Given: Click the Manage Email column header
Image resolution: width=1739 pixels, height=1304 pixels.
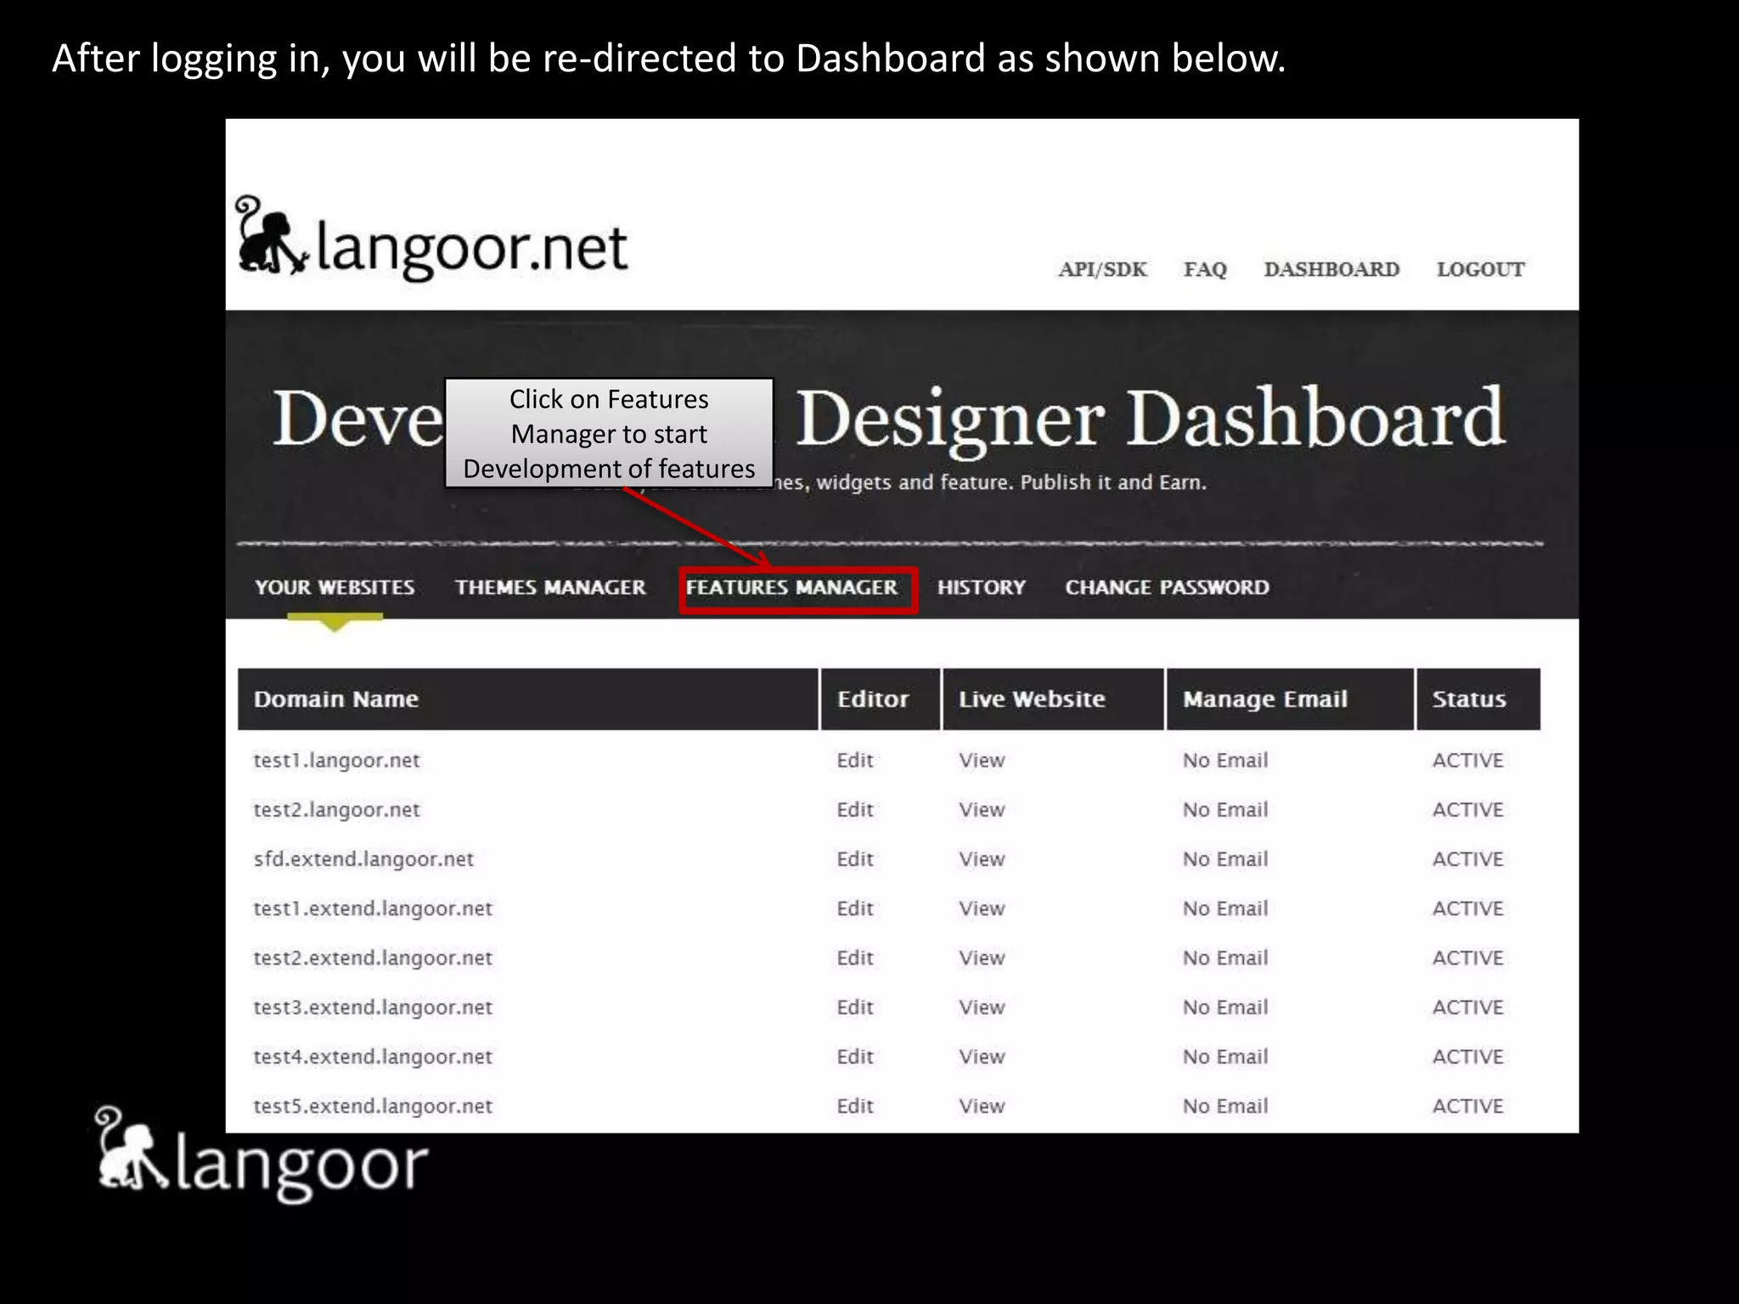Looking at the screenshot, I should [1290, 699].
